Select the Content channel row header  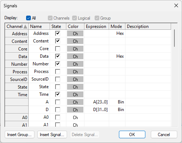pyautogui.click(x=17, y=41)
